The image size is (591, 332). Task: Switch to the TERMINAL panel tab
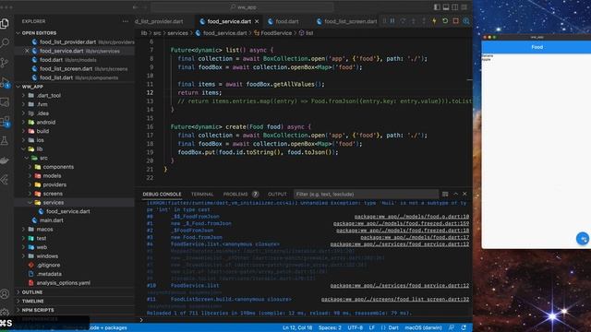point(202,195)
